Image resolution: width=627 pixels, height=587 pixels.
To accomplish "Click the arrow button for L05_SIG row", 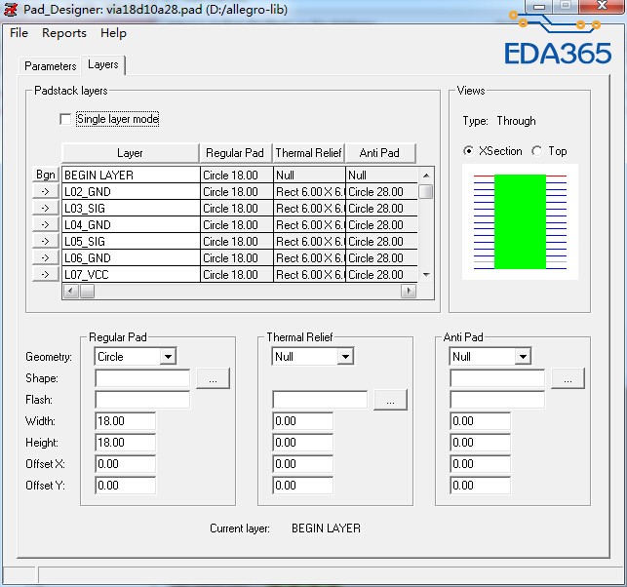I will [x=46, y=241].
